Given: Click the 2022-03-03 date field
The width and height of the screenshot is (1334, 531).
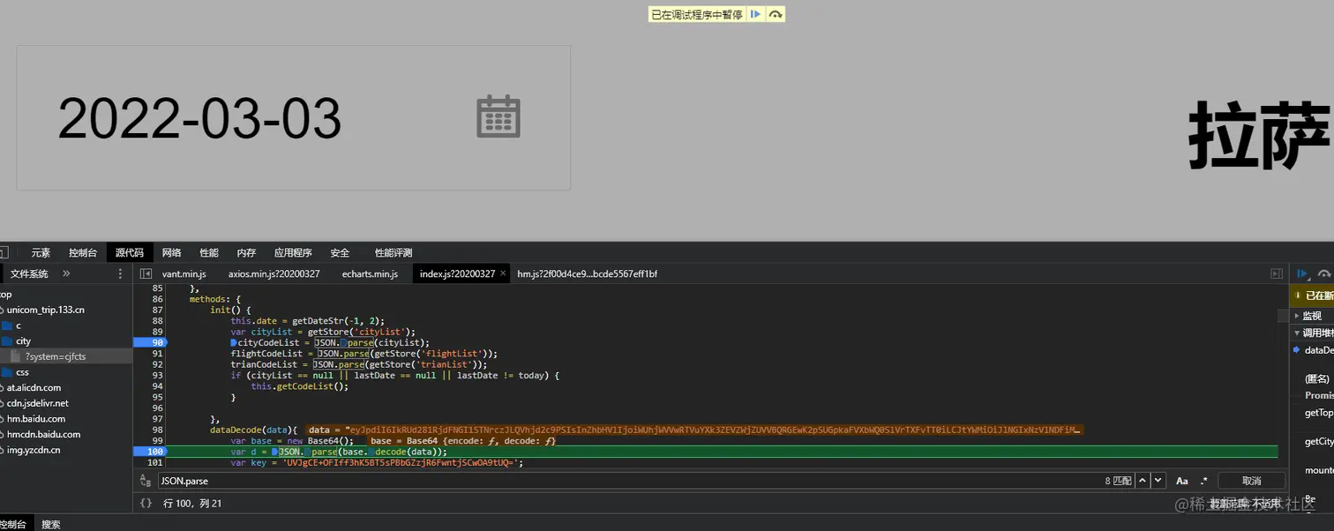Looking at the screenshot, I should tap(293, 117).
